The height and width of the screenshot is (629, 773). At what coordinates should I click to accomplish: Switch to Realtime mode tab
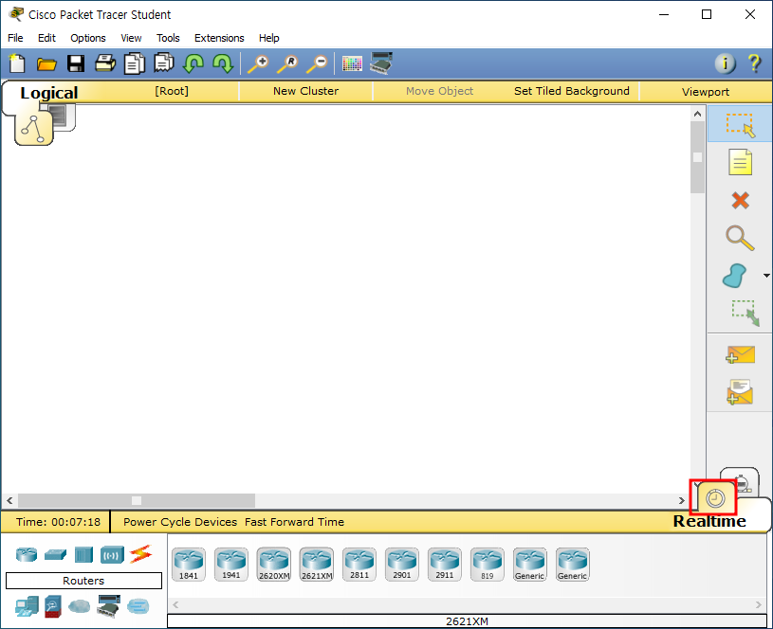click(x=714, y=498)
